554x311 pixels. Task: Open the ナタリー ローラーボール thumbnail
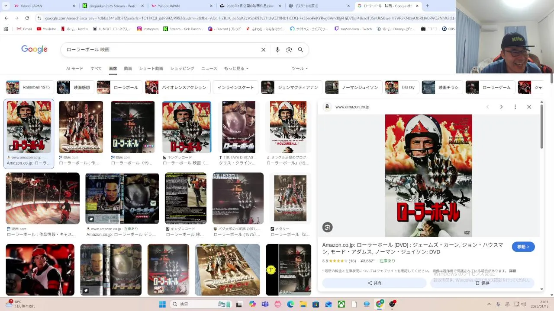pyautogui.click(x=290, y=198)
